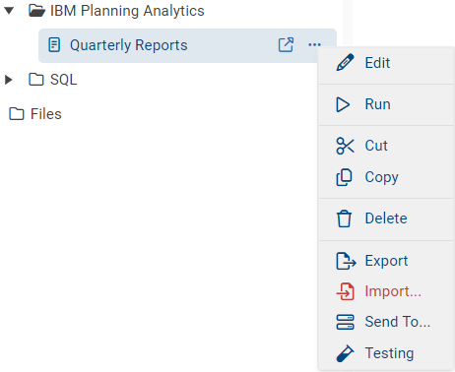Click the document icon beside Quarterly Reports
The width and height of the screenshot is (455, 372).
(x=54, y=45)
